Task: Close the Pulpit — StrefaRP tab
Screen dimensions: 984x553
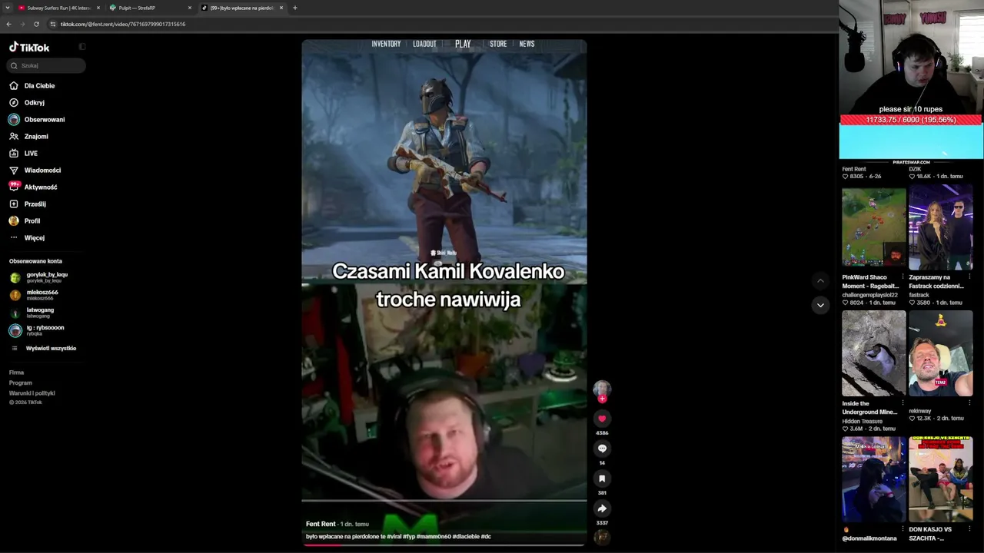Action: pos(190,8)
